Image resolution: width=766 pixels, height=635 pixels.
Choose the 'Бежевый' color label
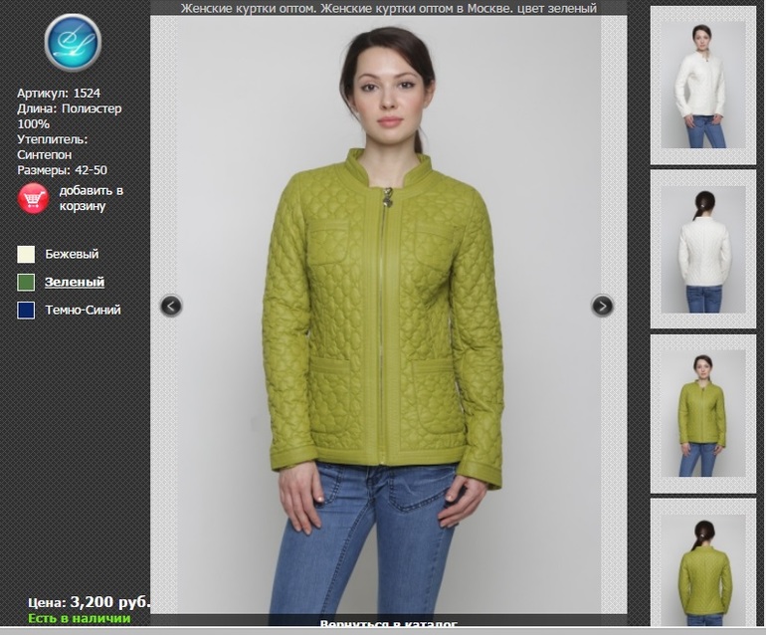(72, 255)
